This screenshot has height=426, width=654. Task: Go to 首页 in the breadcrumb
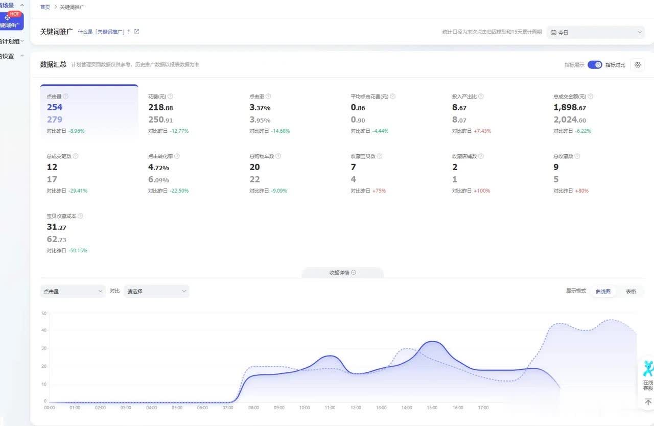pyautogui.click(x=45, y=7)
